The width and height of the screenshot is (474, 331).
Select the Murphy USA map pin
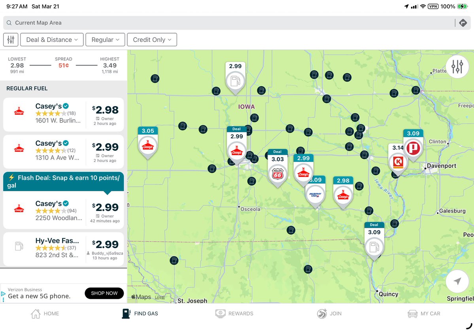click(x=315, y=192)
